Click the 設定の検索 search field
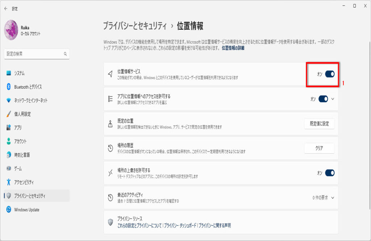This screenshot has height=241, width=371. 34,54
